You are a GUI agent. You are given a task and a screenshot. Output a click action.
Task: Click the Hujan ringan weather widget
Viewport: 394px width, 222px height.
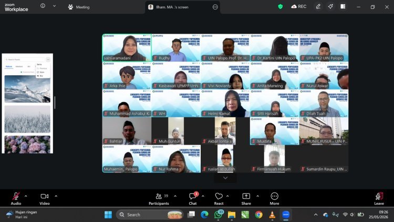[22, 215]
